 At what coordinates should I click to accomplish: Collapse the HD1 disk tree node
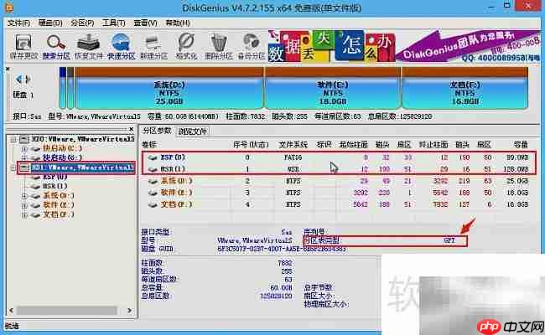(x=13, y=168)
